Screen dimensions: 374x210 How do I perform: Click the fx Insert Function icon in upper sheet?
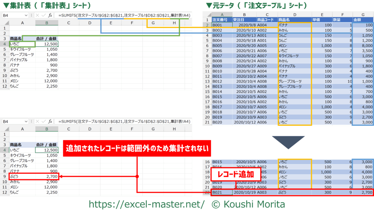49,16
